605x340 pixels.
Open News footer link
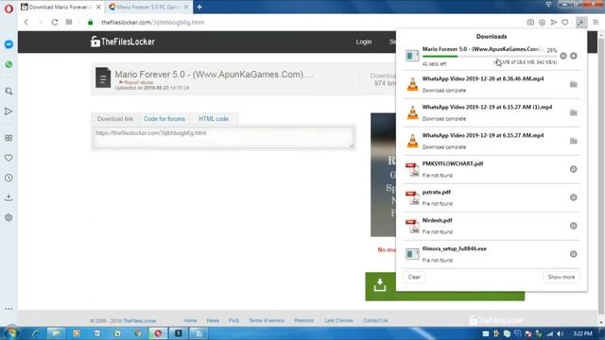213,320
